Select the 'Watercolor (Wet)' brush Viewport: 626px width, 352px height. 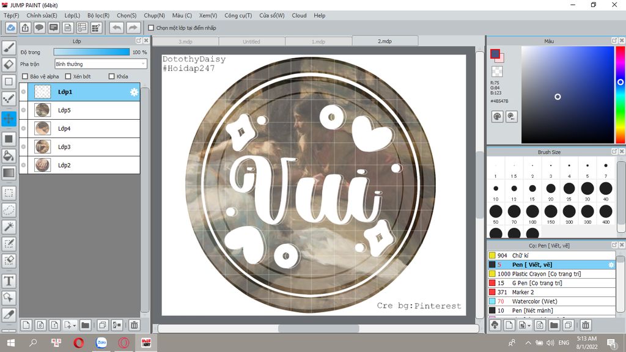(552, 301)
